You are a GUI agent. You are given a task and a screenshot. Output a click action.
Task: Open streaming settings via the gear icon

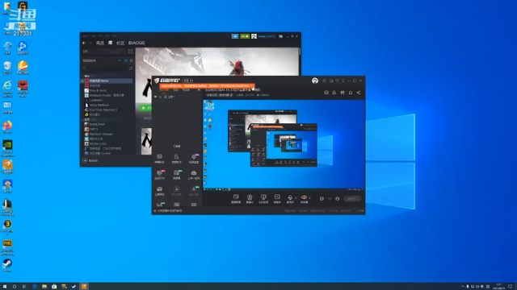(338, 199)
